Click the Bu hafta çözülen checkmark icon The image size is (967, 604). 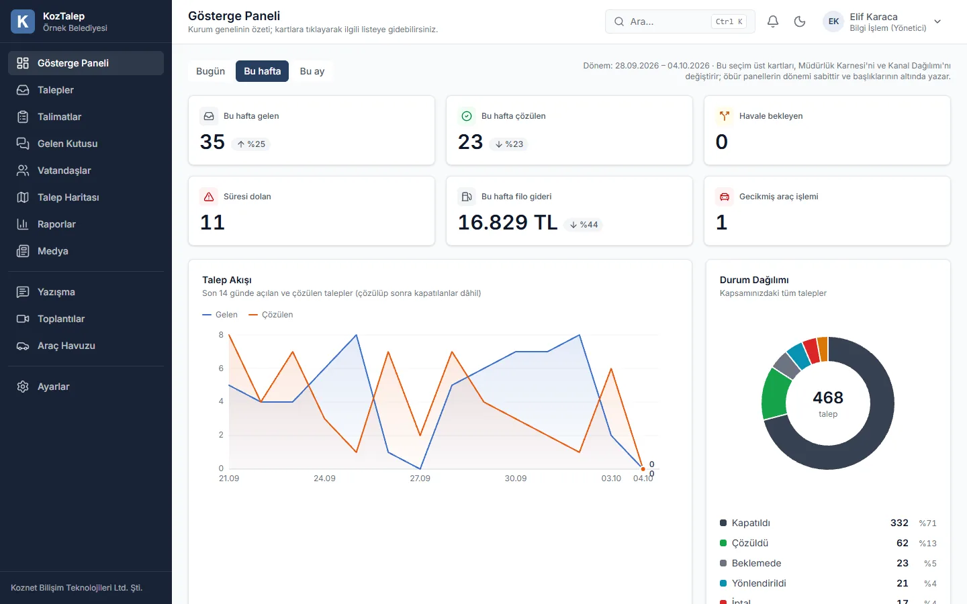click(467, 116)
